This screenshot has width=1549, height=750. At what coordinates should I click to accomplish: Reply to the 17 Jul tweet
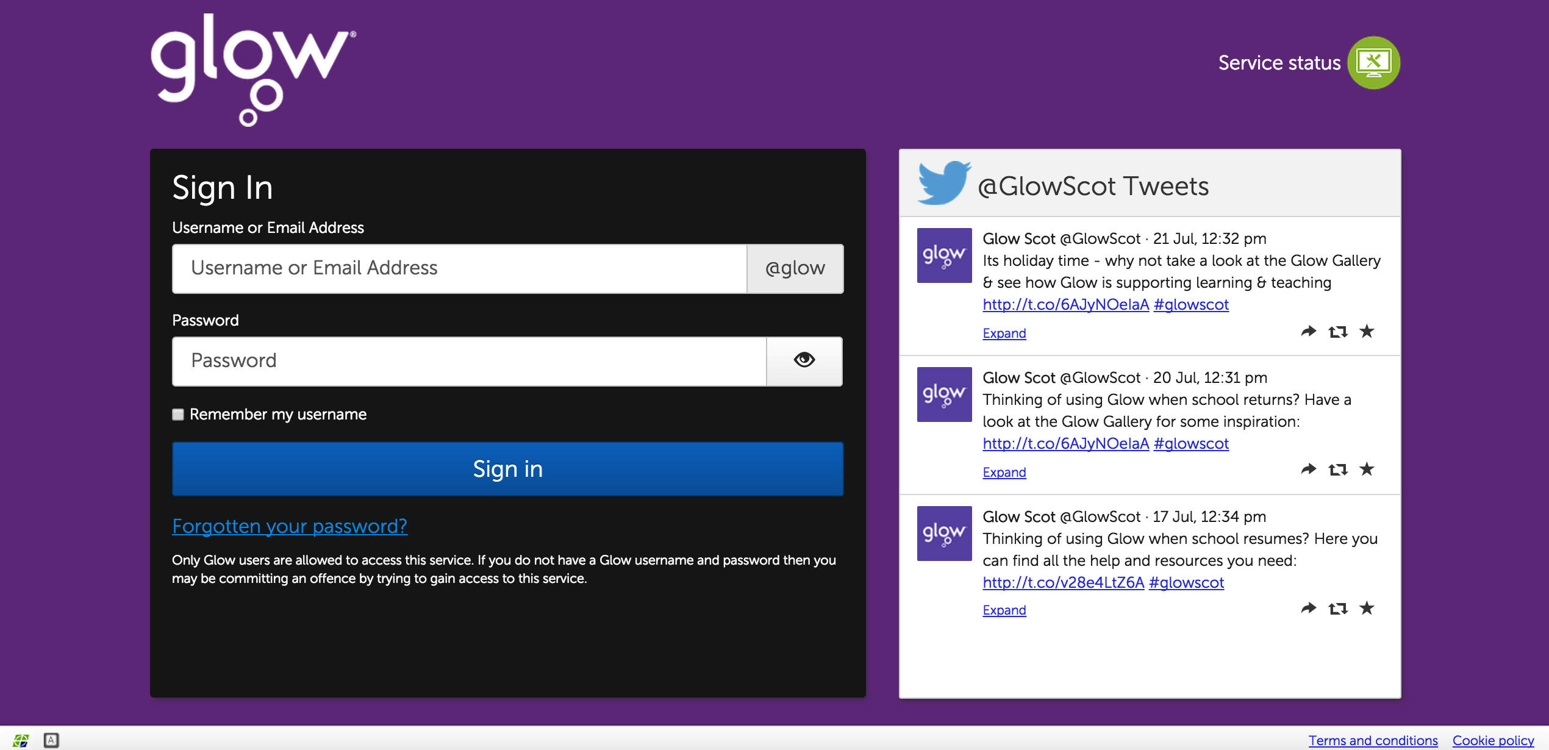tap(1309, 609)
